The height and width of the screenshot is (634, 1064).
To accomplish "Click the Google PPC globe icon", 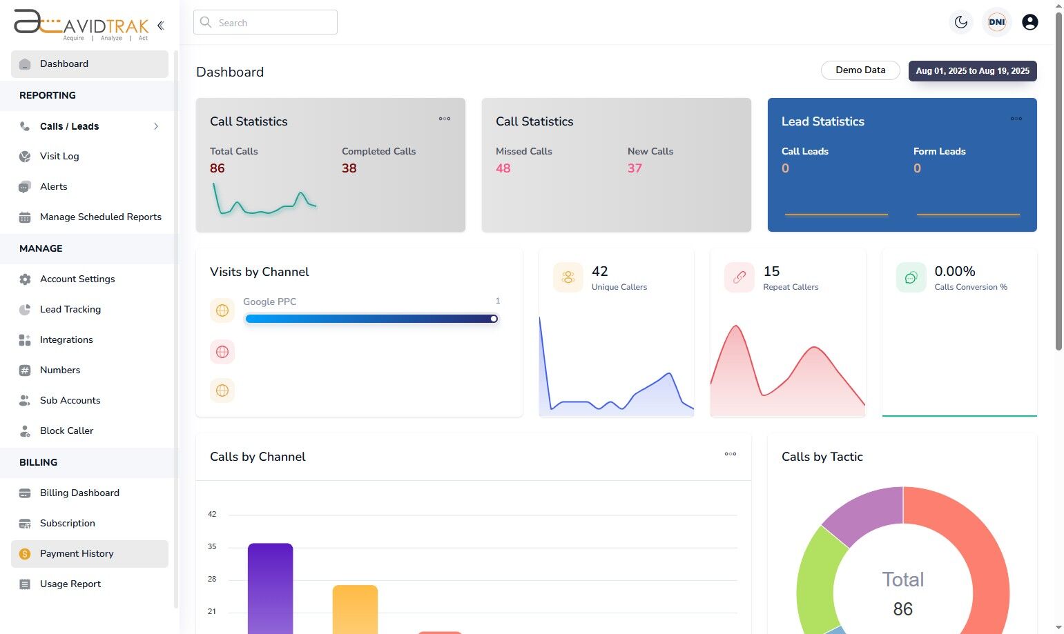I will coord(222,310).
